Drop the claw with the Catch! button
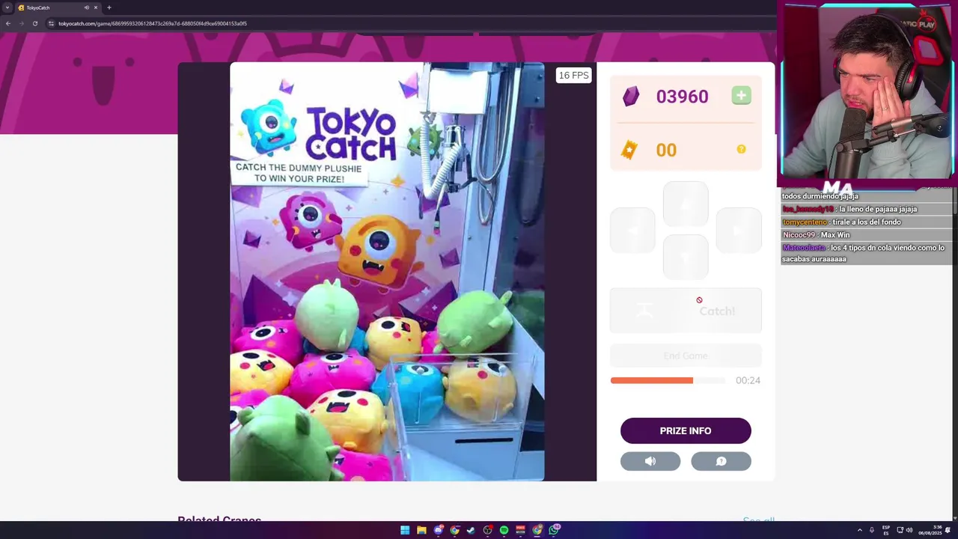The height and width of the screenshot is (539, 958). coord(686,311)
